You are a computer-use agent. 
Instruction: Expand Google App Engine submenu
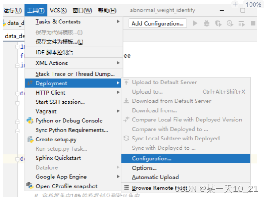74,177
